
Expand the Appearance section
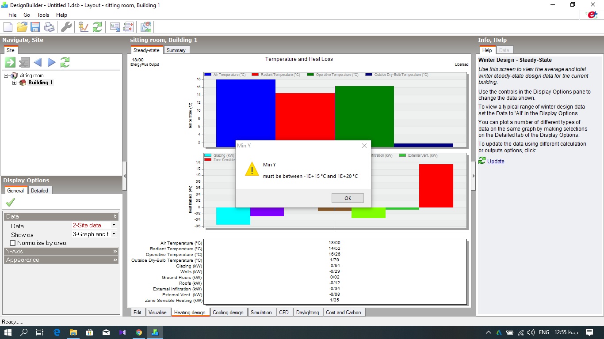pyautogui.click(x=61, y=260)
